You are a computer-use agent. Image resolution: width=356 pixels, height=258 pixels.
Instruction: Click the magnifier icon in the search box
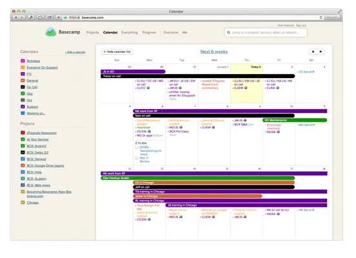[x=229, y=32]
